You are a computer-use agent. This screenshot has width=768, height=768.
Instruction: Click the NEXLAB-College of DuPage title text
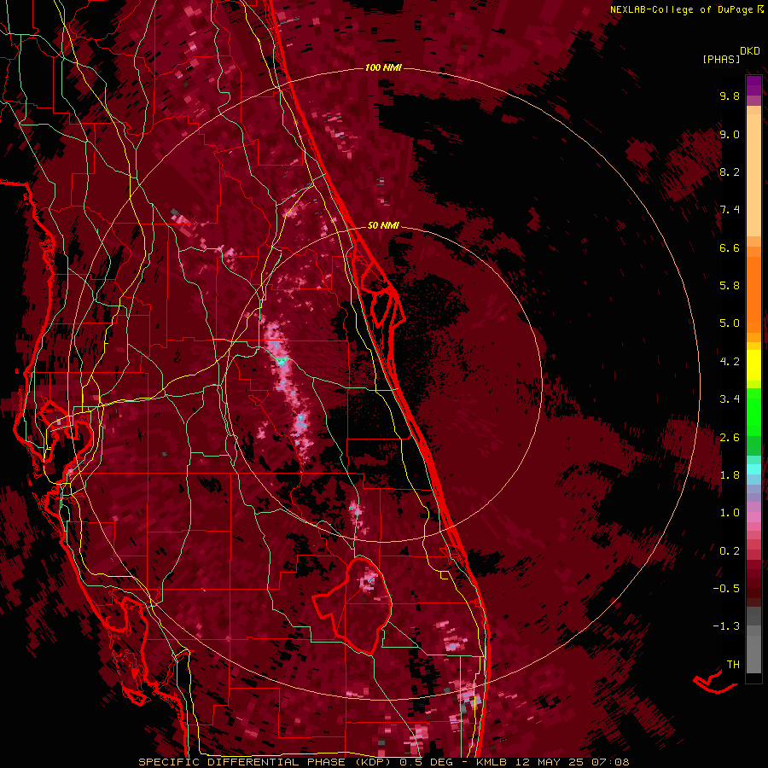682,9
